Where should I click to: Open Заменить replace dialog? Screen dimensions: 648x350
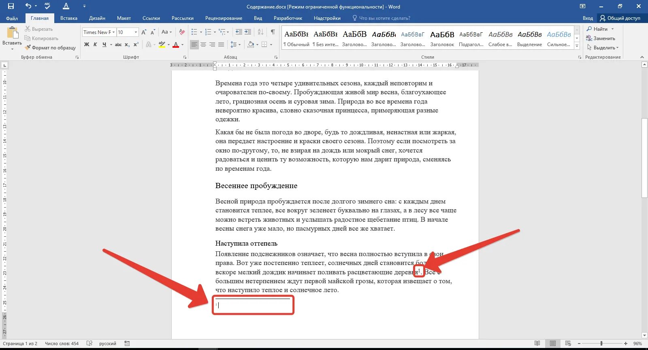click(x=601, y=38)
